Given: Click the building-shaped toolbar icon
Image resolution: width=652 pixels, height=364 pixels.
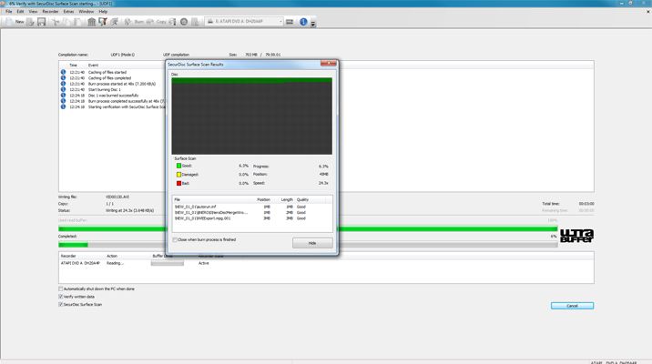Looking at the screenshot, I should [x=91, y=22].
